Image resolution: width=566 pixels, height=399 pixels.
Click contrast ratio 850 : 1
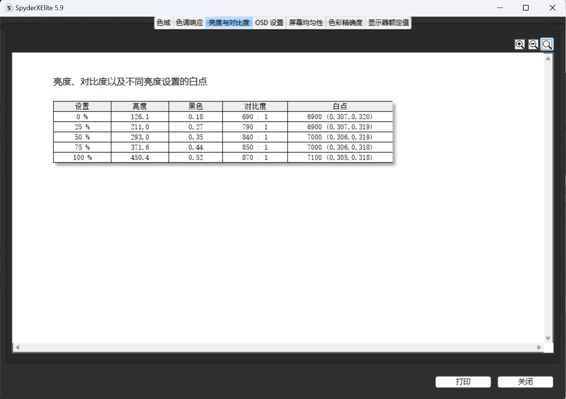pyautogui.click(x=255, y=147)
